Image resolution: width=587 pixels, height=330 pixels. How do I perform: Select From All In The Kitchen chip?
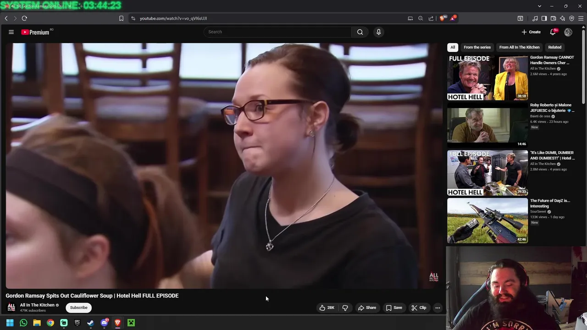pyautogui.click(x=519, y=47)
